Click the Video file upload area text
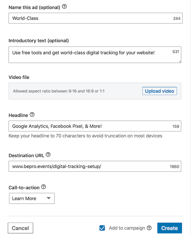Screen dimensions: 191x241 pyautogui.click(x=59, y=91)
